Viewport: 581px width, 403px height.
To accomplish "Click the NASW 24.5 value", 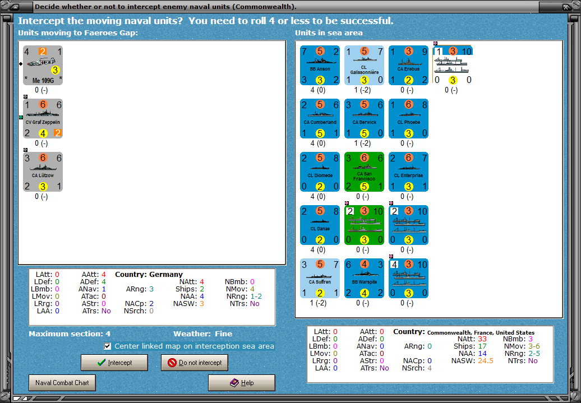I will pos(486,361).
